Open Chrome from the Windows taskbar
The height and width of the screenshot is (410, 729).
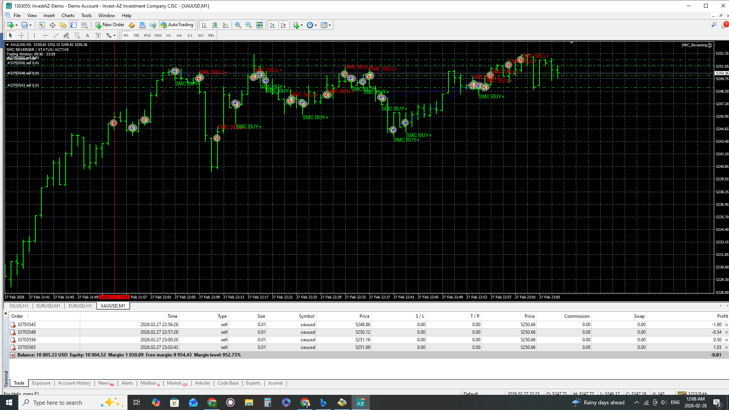point(212,402)
